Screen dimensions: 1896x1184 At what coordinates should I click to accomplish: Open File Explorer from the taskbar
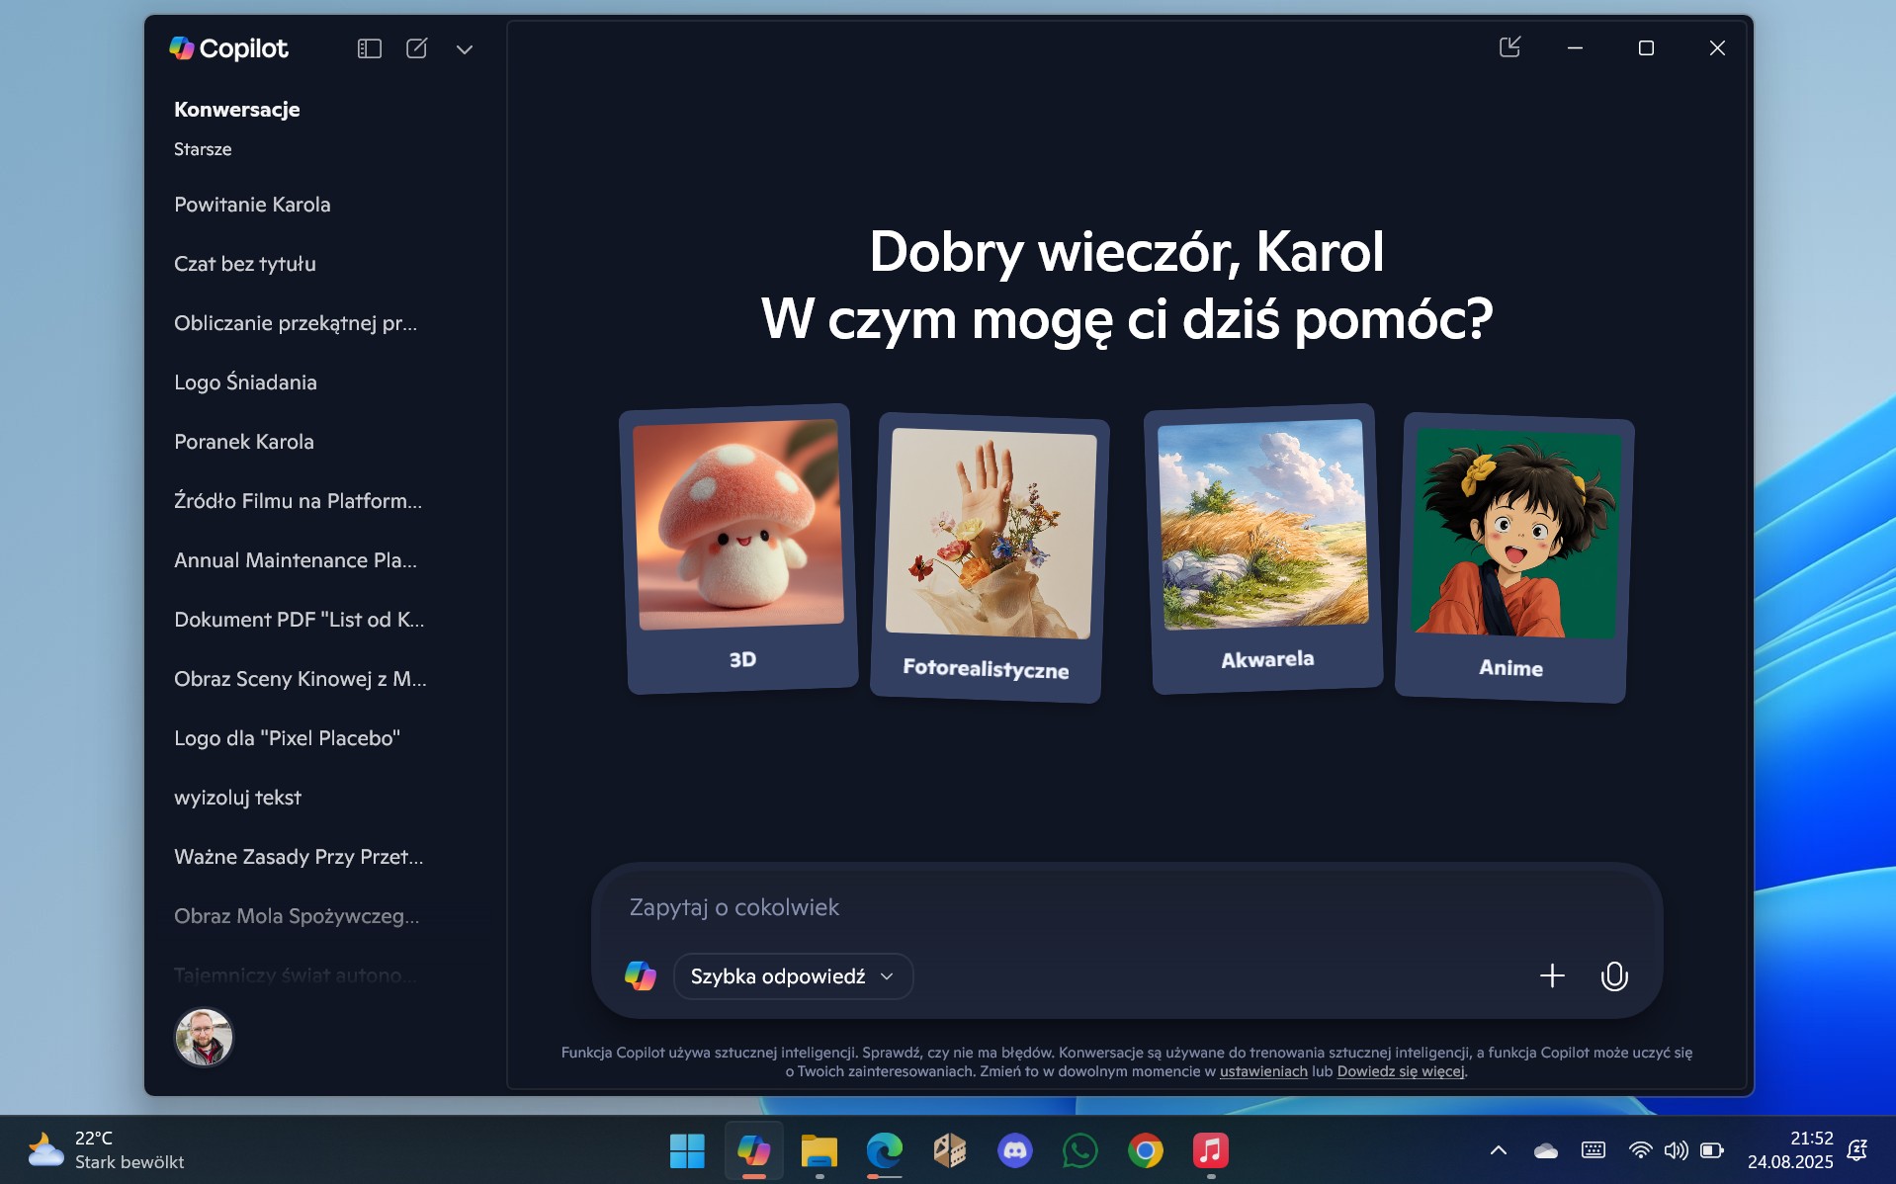coord(819,1150)
